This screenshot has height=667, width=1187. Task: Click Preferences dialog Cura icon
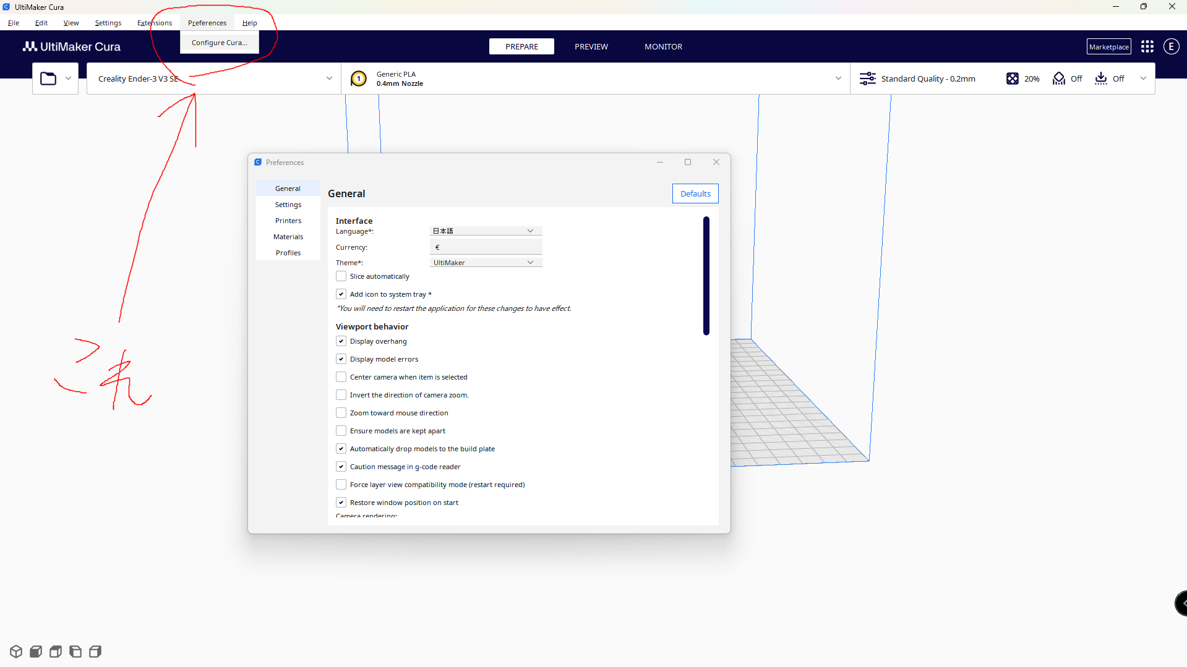coord(258,162)
